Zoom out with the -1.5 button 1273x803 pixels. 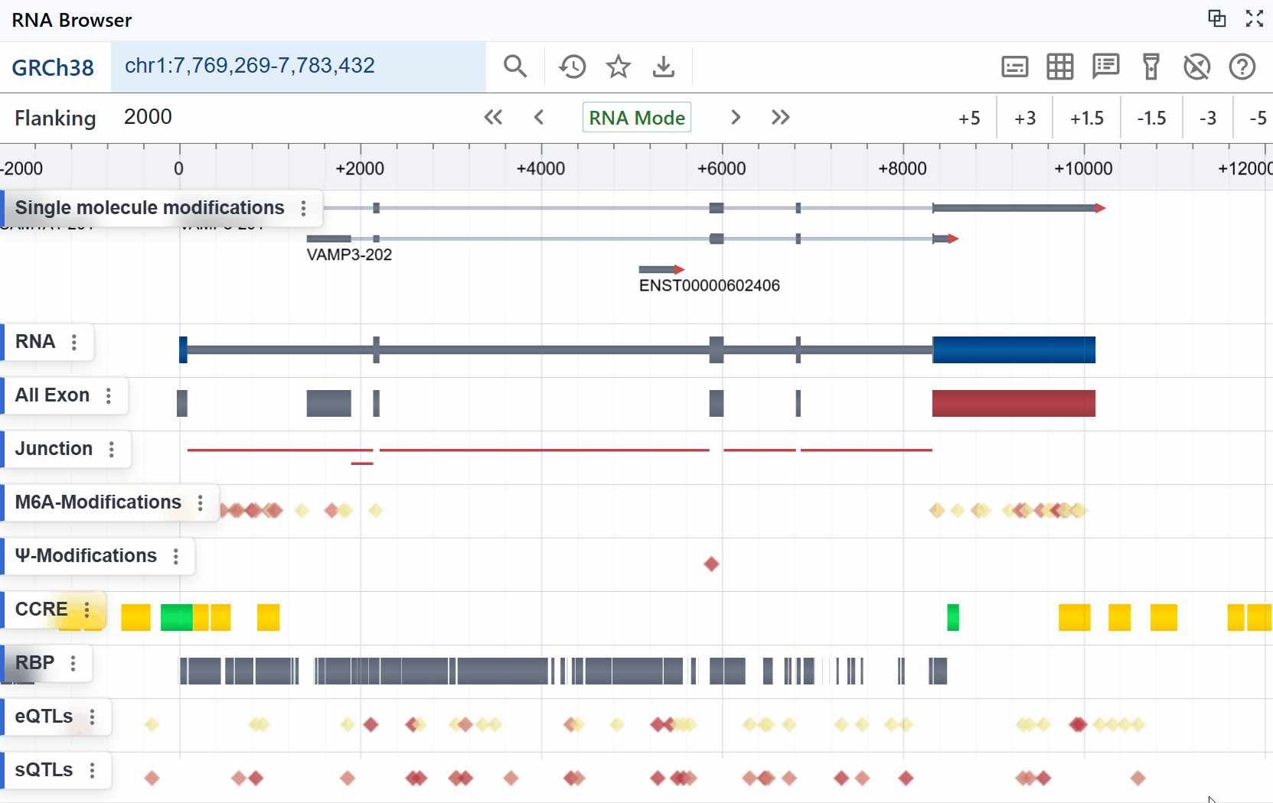1151,118
